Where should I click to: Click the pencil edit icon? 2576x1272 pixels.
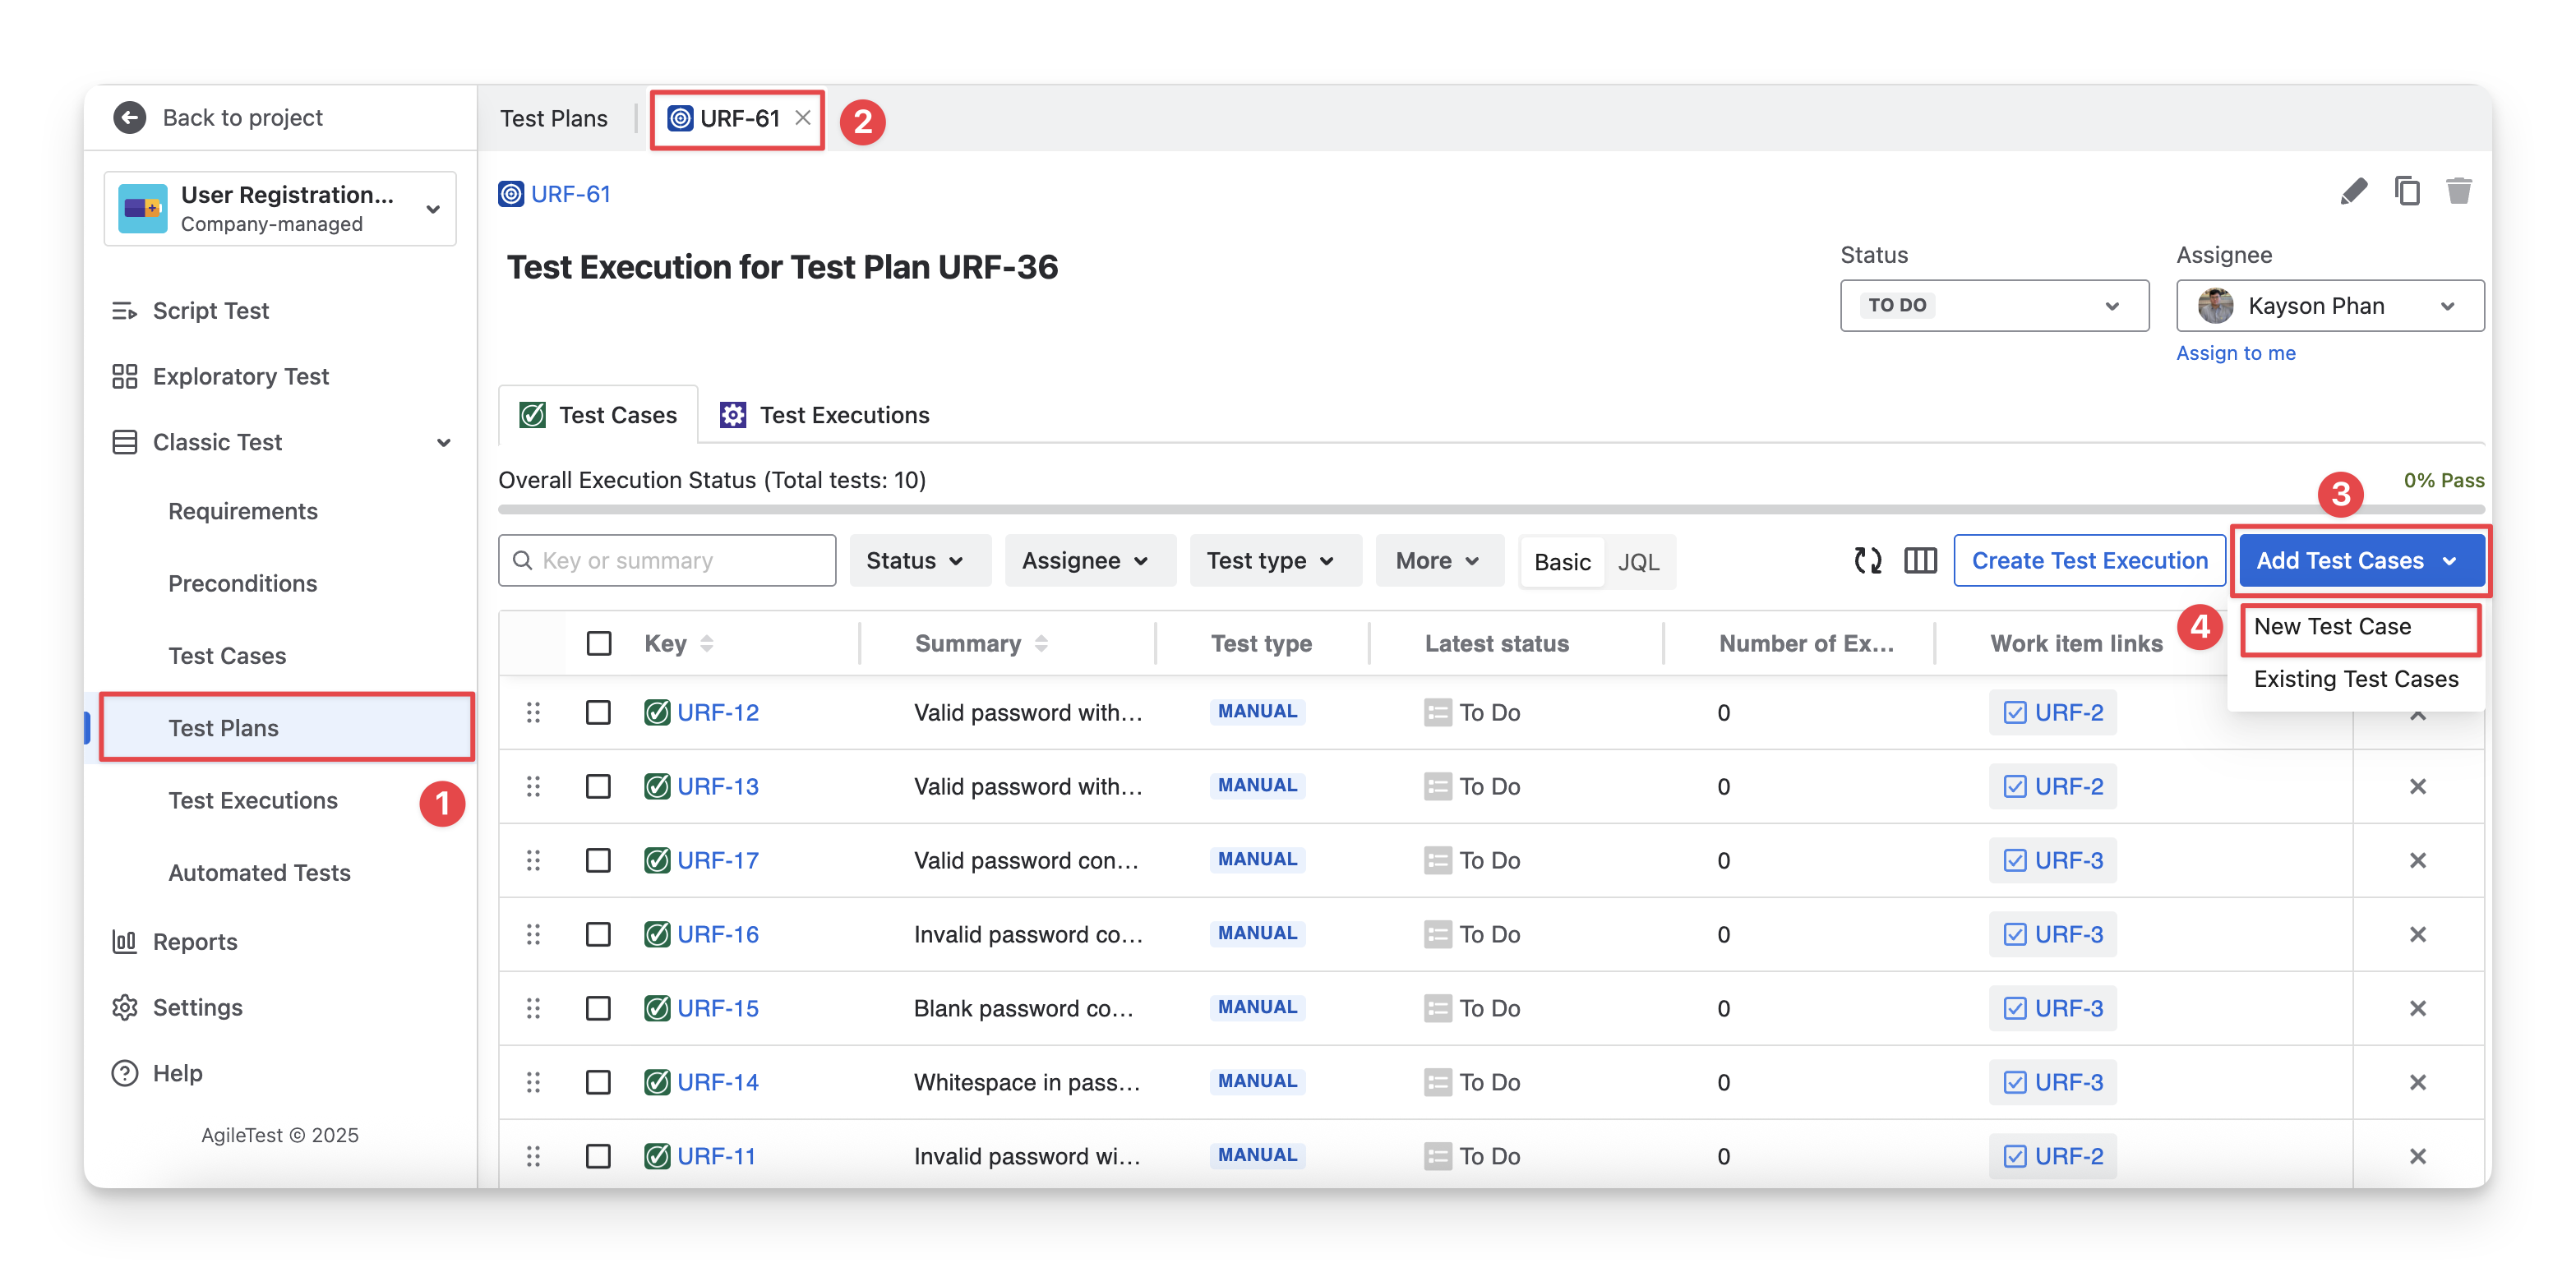click(x=2353, y=191)
